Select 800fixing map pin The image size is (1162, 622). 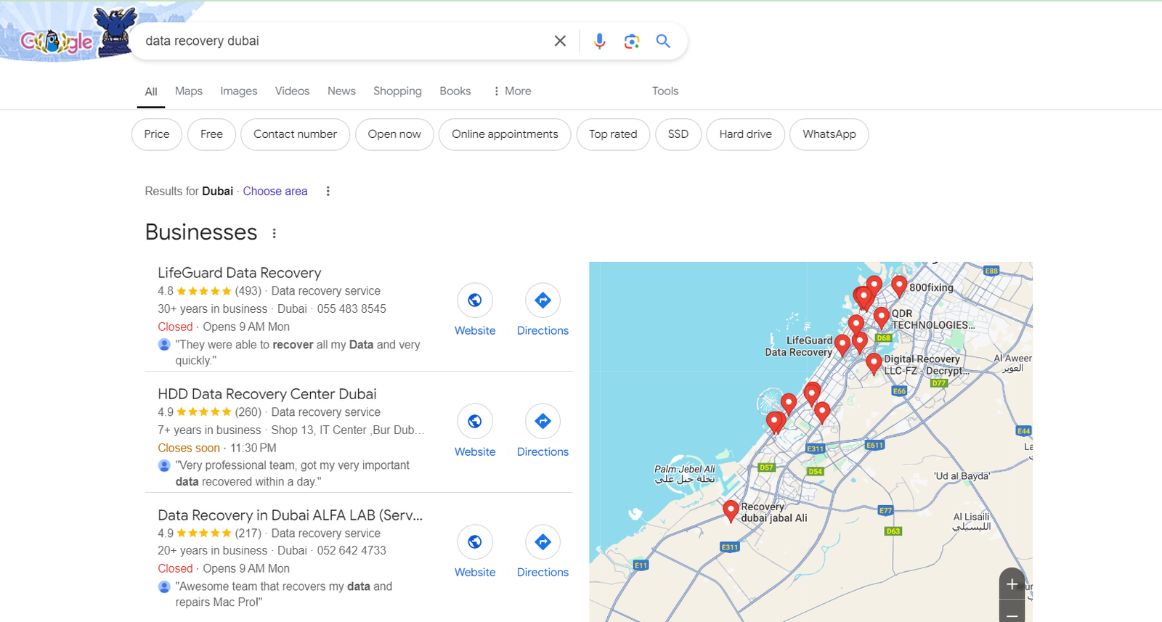coord(899,285)
